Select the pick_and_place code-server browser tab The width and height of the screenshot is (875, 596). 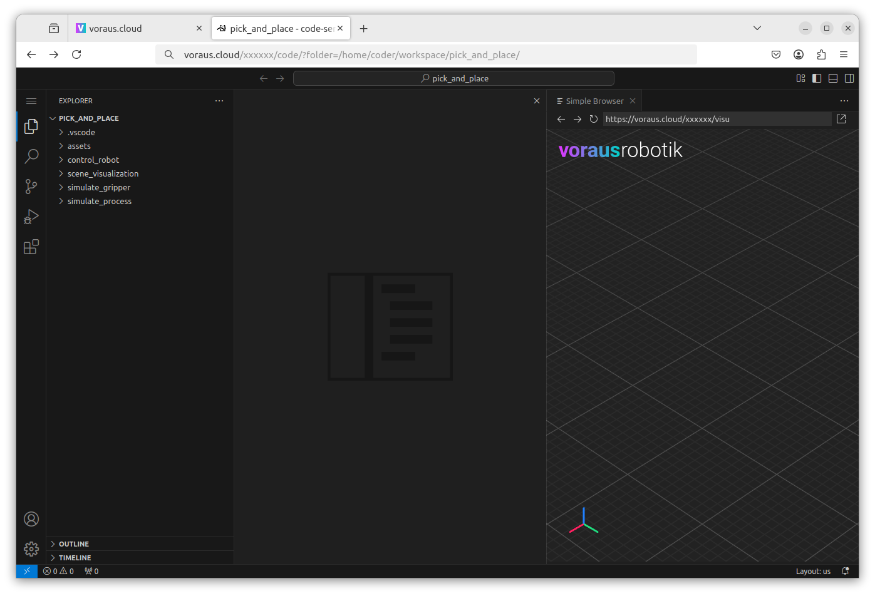point(281,28)
